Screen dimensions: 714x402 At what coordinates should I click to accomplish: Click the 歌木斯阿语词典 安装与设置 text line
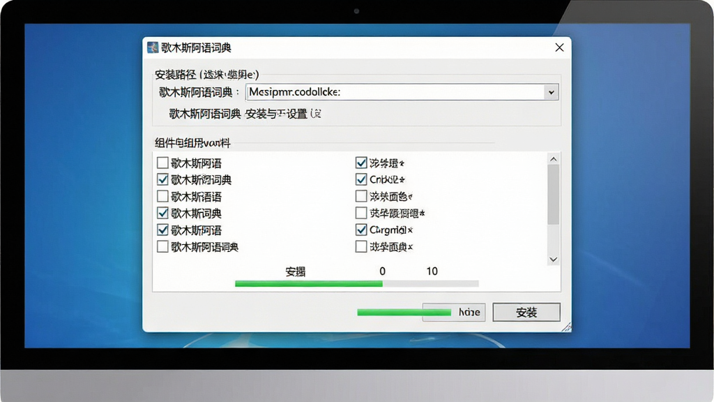click(245, 114)
